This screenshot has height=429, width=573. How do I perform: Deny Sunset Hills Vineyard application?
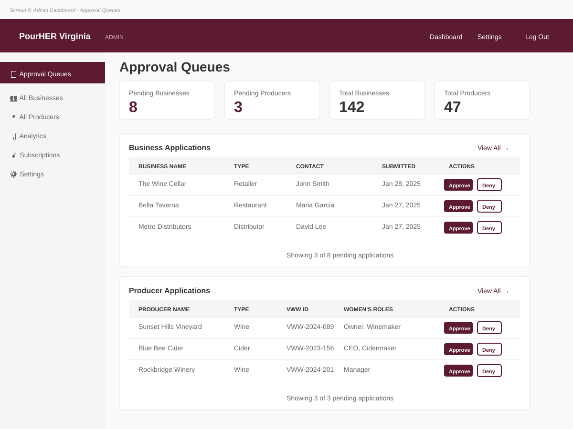pyautogui.click(x=489, y=328)
